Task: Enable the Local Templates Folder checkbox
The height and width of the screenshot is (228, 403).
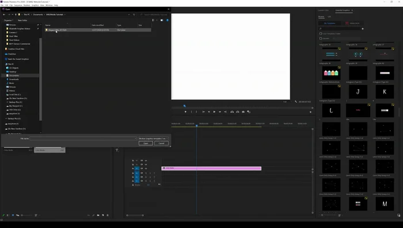Action: (x=321, y=34)
